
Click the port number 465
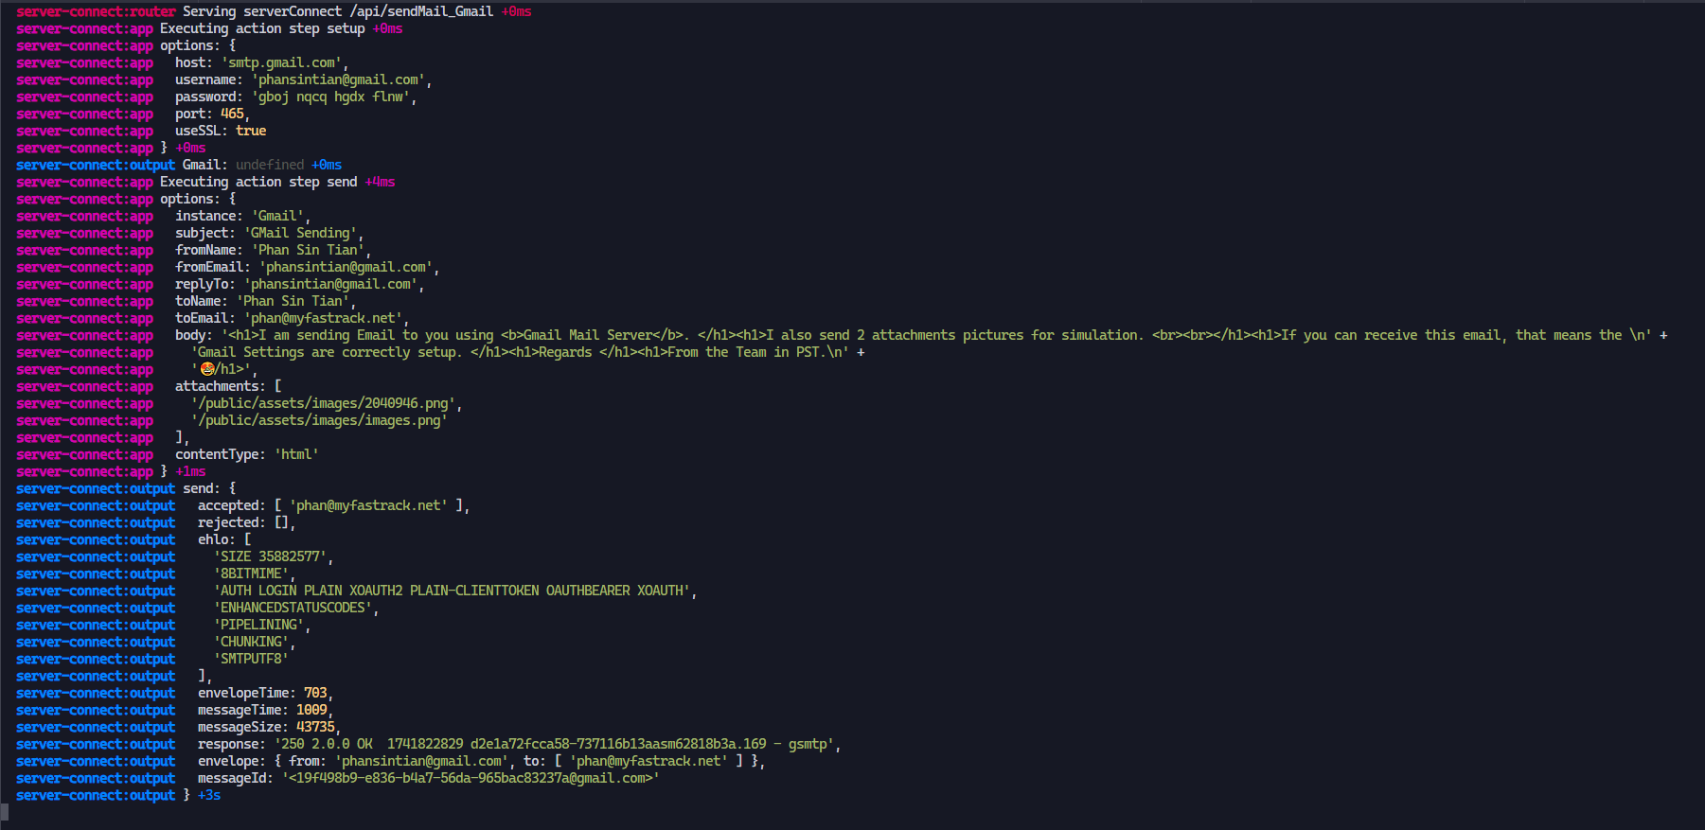[232, 114]
